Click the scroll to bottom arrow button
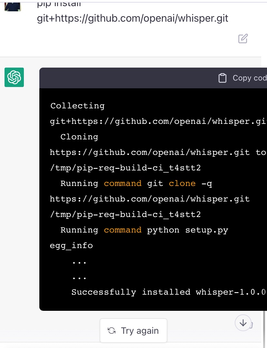267x348 pixels. 243,323
